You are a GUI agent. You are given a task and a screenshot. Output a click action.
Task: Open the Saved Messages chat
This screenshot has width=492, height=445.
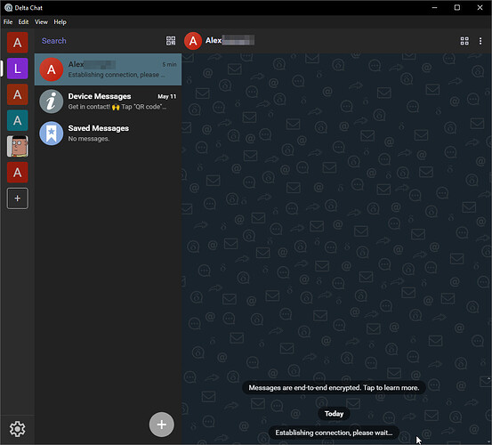pyautogui.click(x=108, y=133)
